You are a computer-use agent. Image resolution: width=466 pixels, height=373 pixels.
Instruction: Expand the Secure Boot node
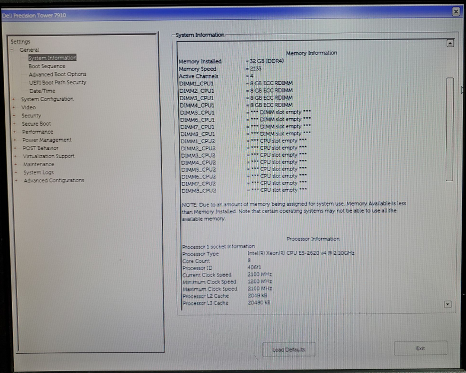tap(14, 124)
